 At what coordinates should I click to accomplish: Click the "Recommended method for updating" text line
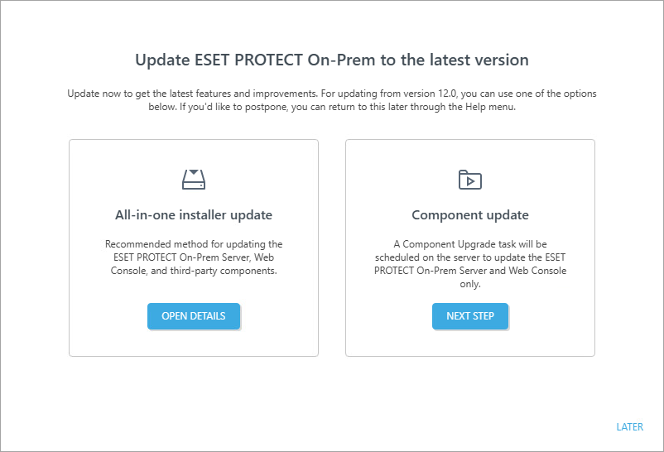(194, 244)
